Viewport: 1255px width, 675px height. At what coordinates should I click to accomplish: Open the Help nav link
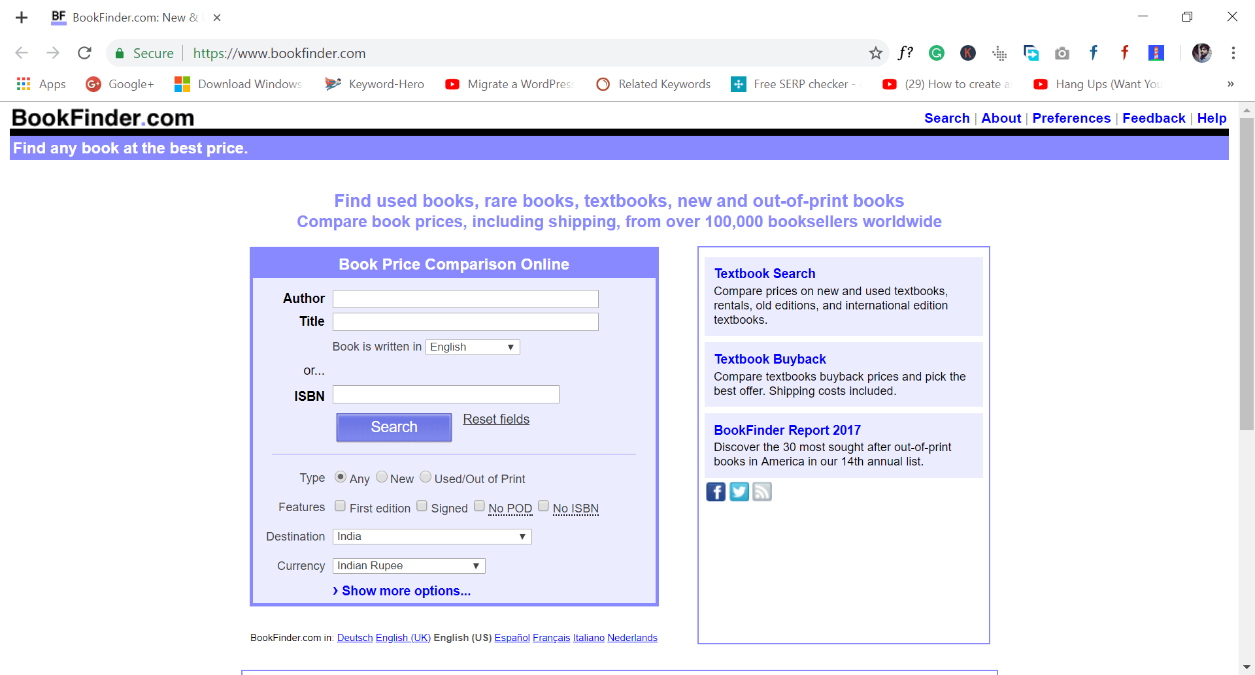[1212, 118]
